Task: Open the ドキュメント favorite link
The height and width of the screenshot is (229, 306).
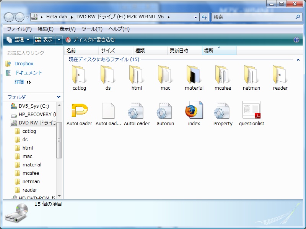Action: (x=28, y=73)
